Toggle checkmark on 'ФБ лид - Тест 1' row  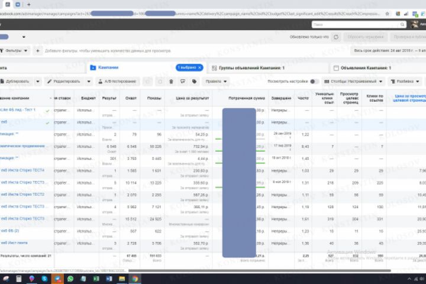[x=48, y=111]
